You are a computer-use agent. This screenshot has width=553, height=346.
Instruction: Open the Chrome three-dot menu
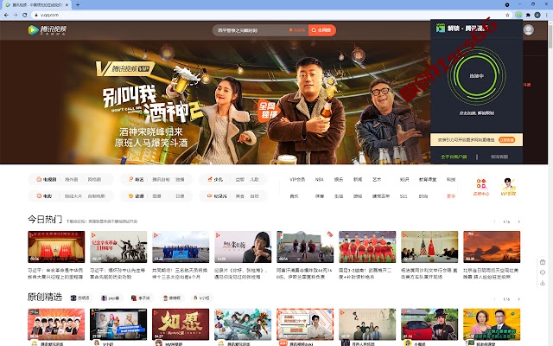click(x=547, y=15)
